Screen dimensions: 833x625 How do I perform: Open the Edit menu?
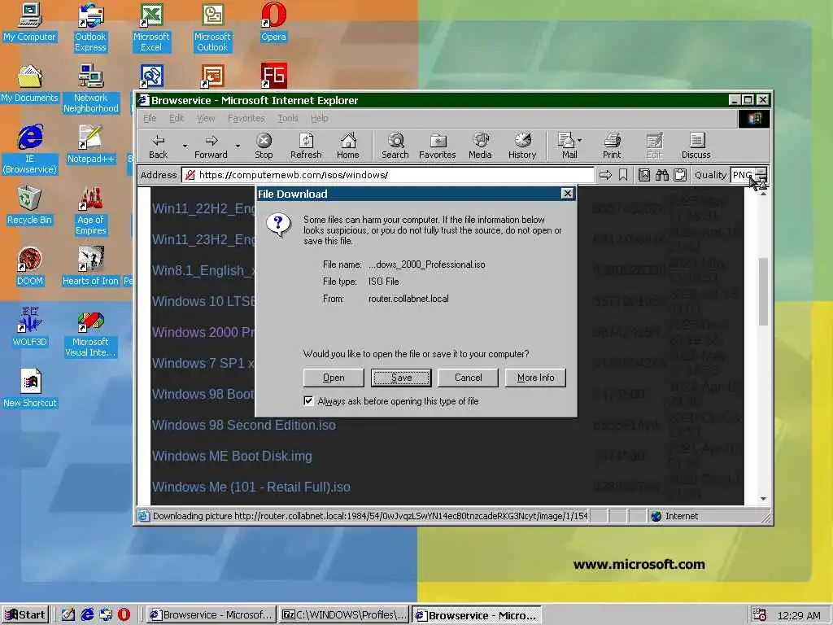(177, 118)
